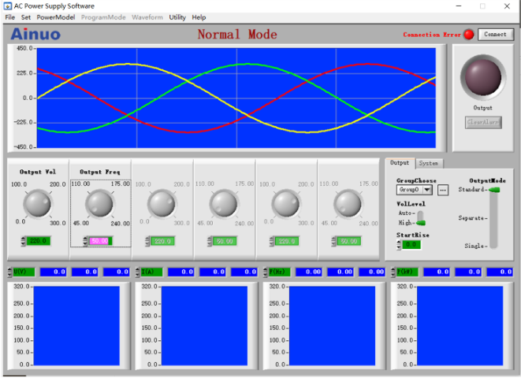Click the F(Hz) selector field
This screenshot has width=521, height=378.
(280, 272)
